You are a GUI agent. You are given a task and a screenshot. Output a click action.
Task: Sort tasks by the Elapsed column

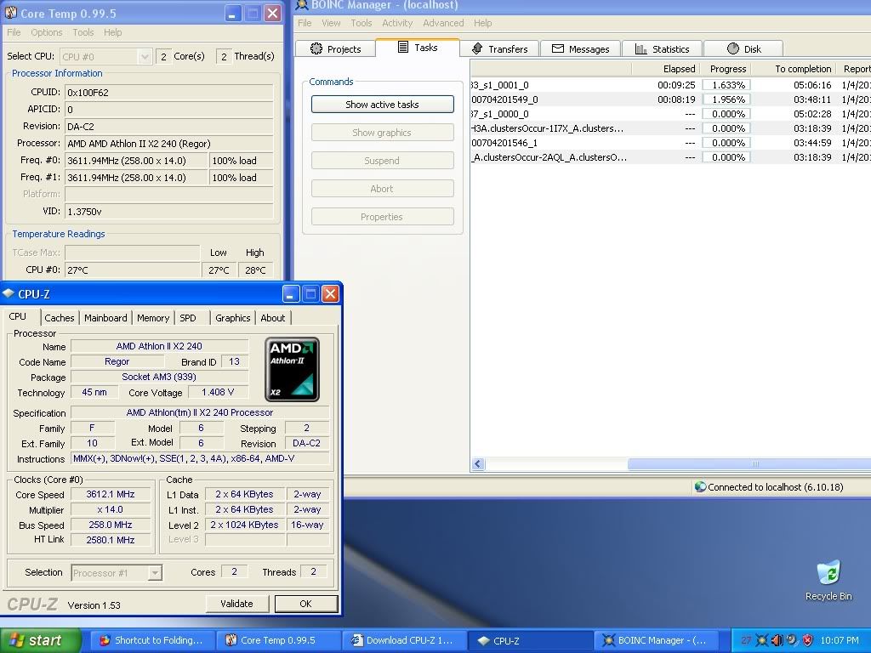[x=665, y=69]
